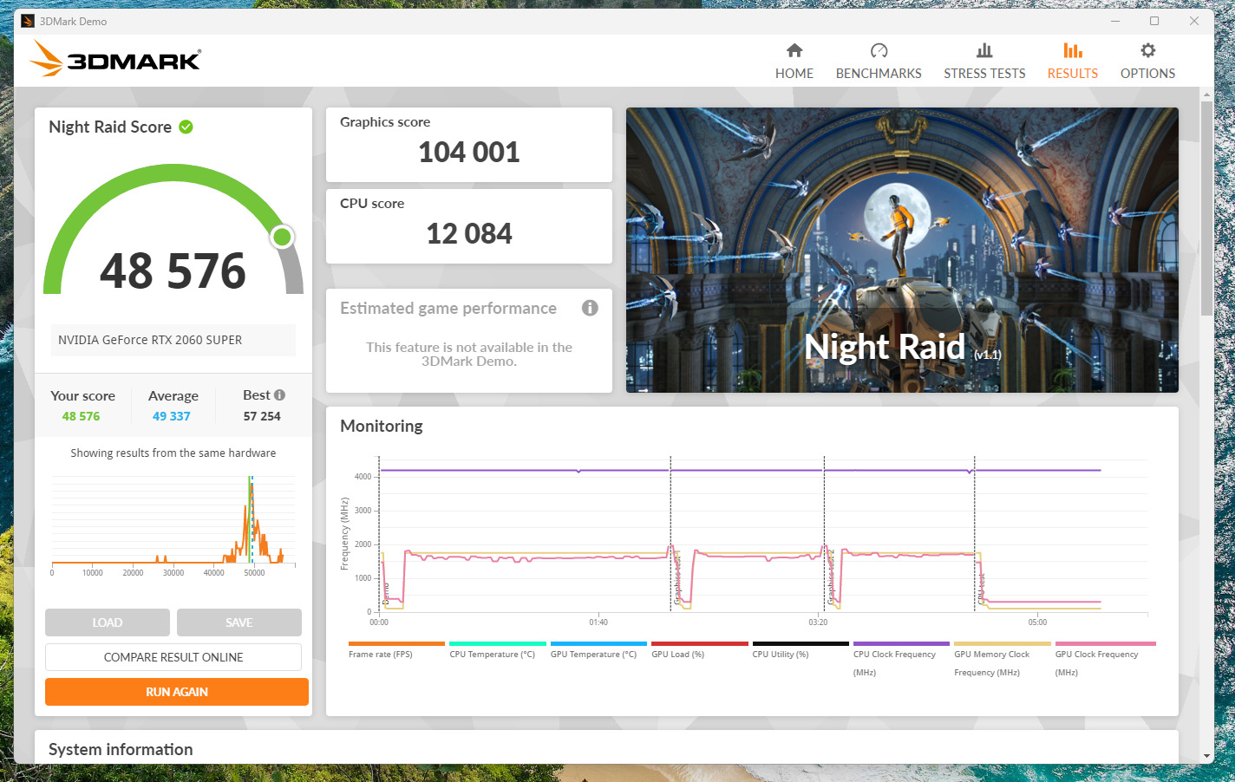The width and height of the screenshot is (1235, 782).
Task: Click the Stress Tests chart icon
Action: pyautogui.click(x=984, y=50)
